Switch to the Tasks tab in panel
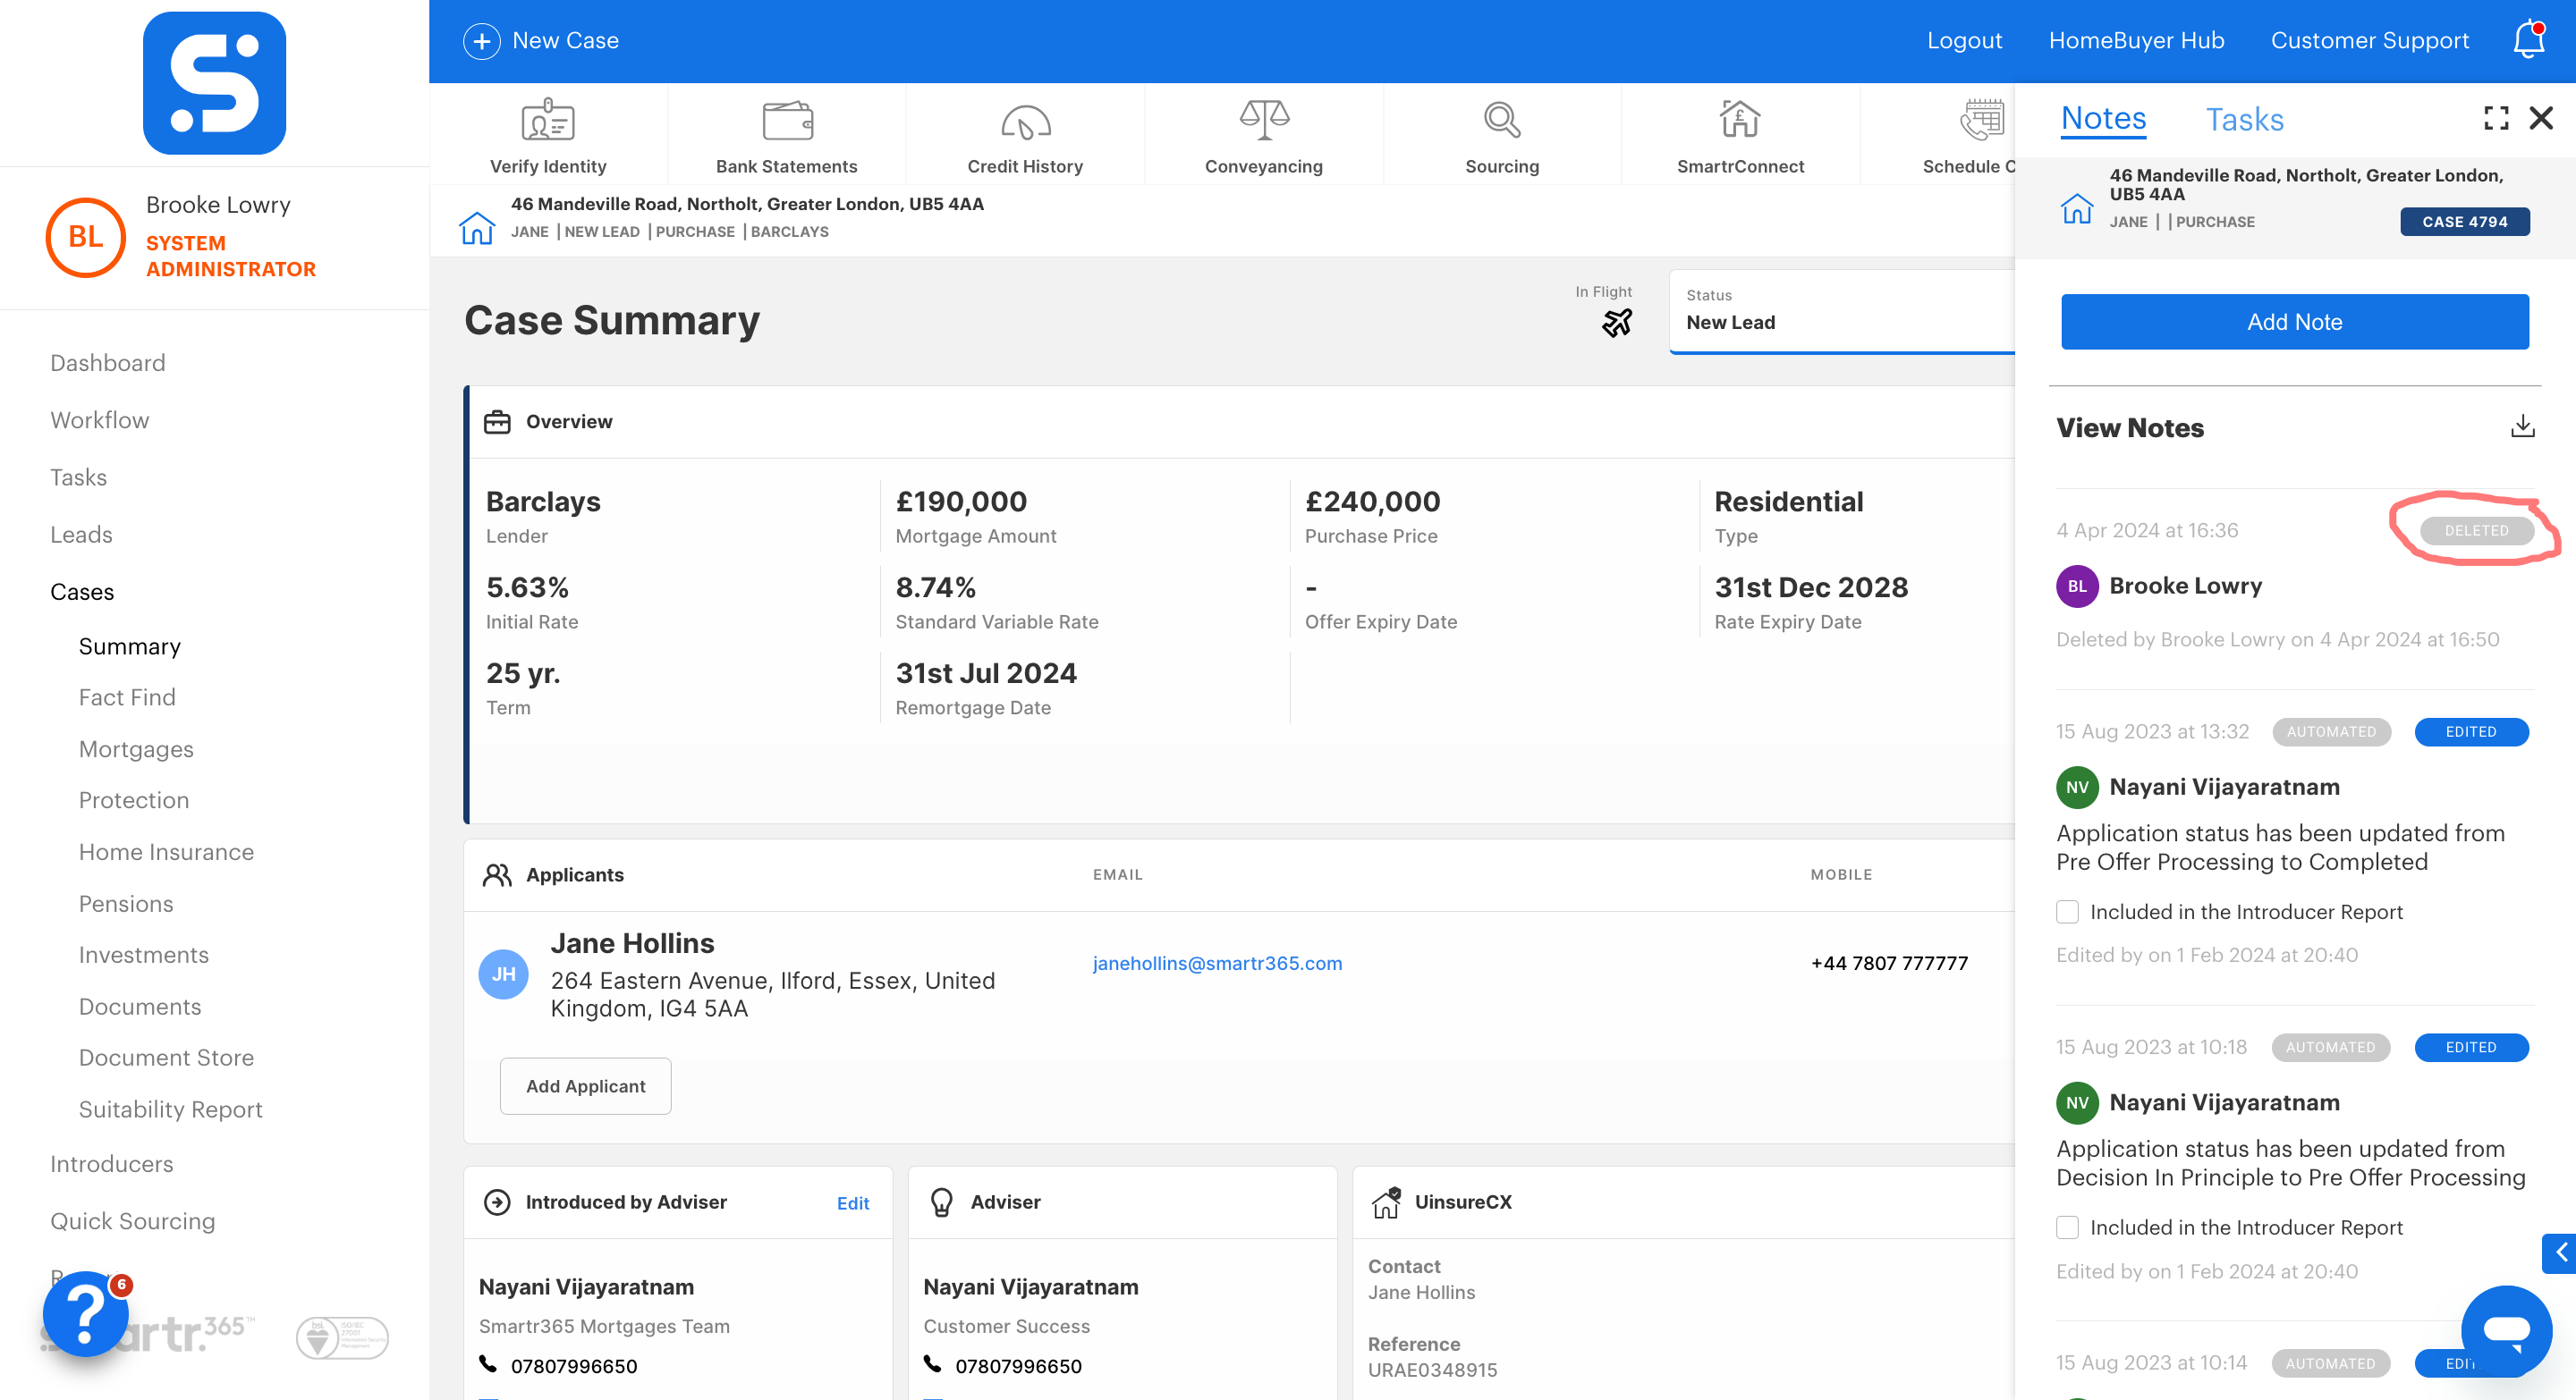Image resolution: width=2576 pixels, height=1400 pixels. 2245,120
